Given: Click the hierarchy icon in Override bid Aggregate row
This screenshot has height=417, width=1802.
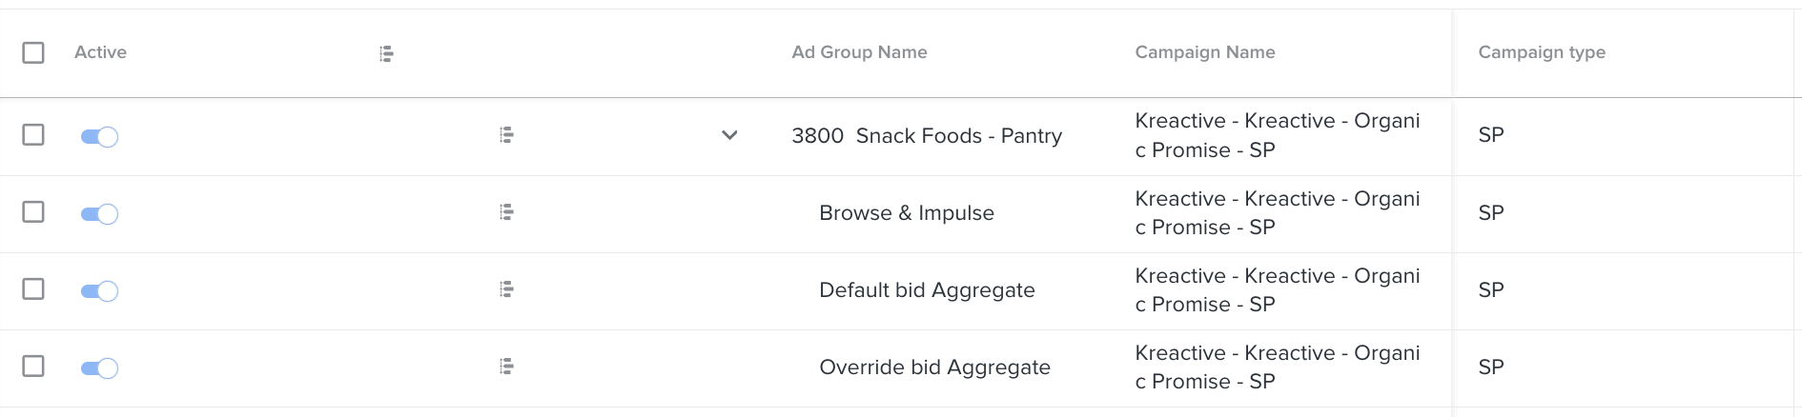Looking at the screenshot, I should (506, 367).
